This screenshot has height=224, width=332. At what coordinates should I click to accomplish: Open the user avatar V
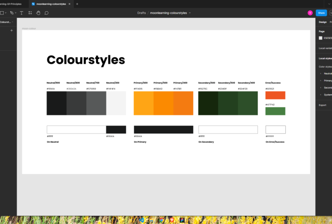click(x=310, y=13)
